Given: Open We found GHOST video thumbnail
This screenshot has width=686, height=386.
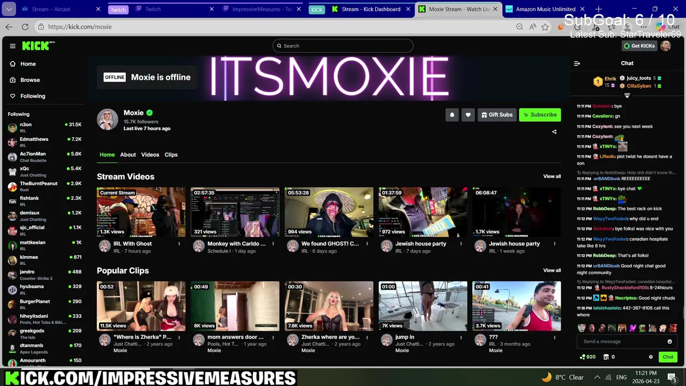Looking at the screenshot, I should pyautogui.click(x=329, y=212).
